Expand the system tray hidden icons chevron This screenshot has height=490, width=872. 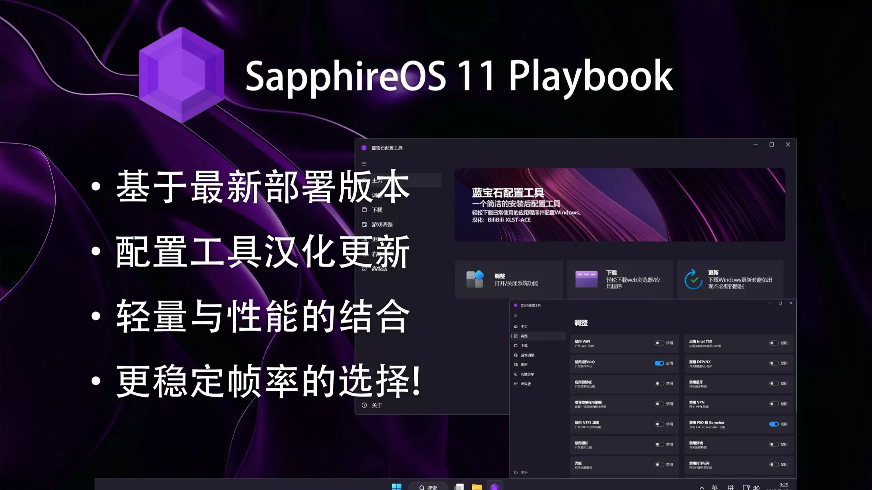(702, 488)
